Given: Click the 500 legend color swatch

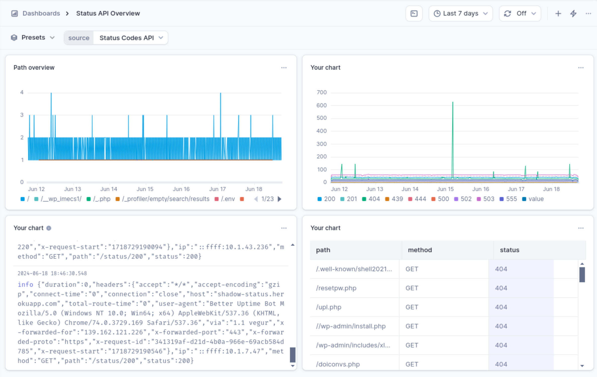Looking at the screenshot, I should coord(433,199).
